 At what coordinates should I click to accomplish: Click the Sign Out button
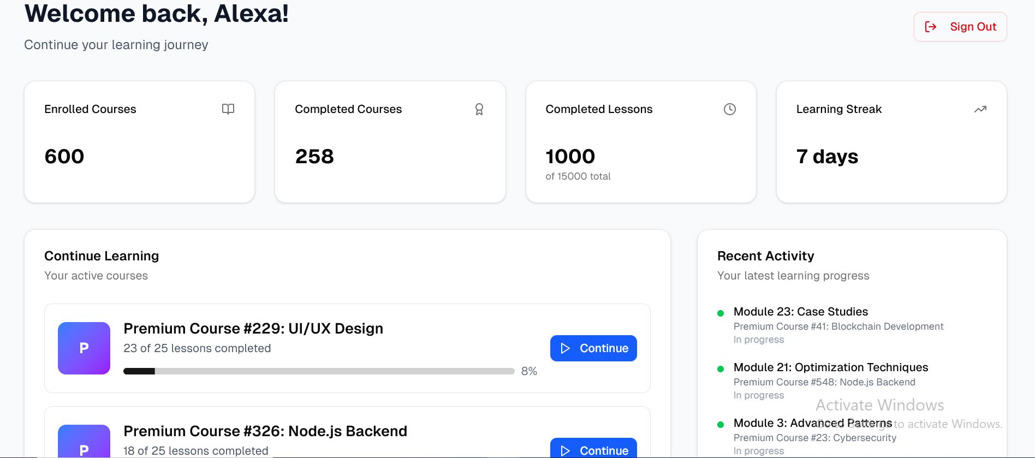pyautogui.click(x=960, y=27)
